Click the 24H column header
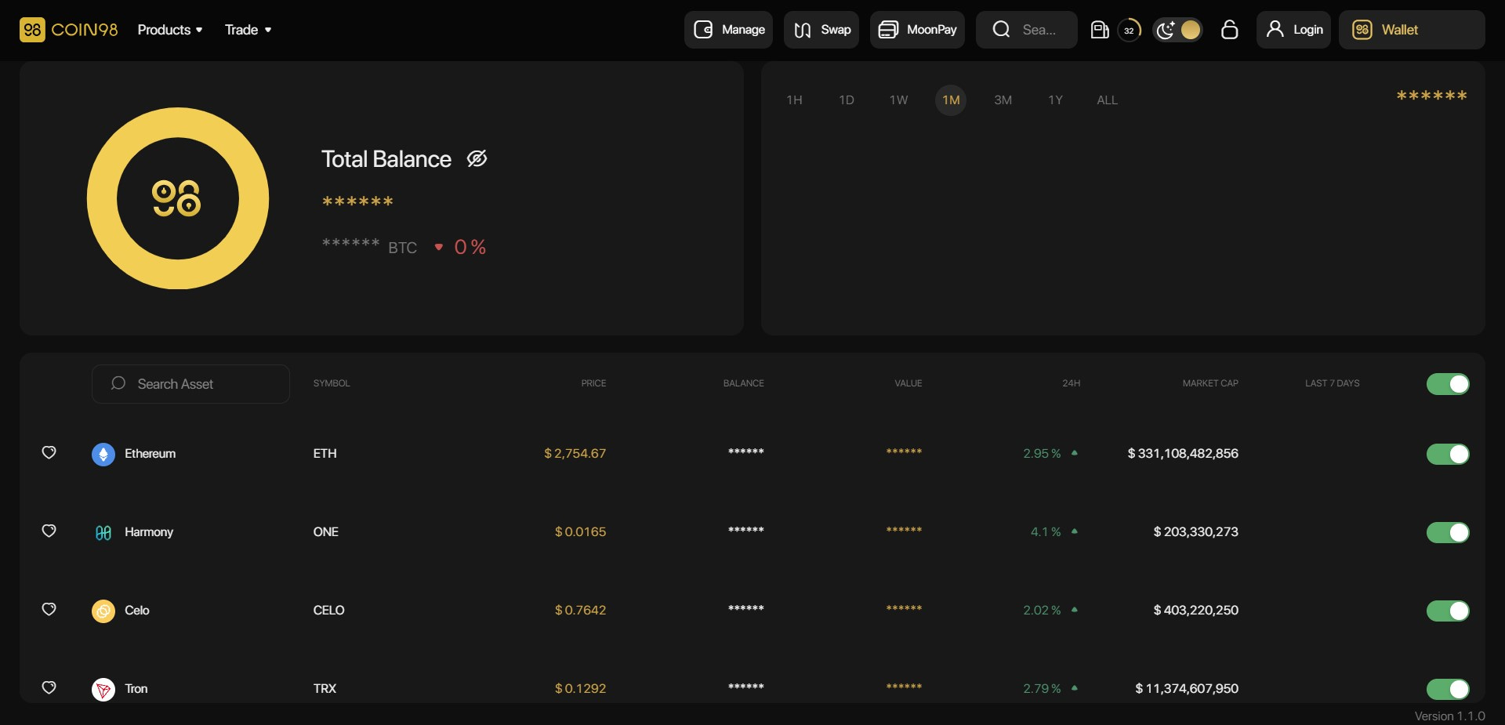Viewport: 1505px width, 725px height. click(x=1071, y=383)
